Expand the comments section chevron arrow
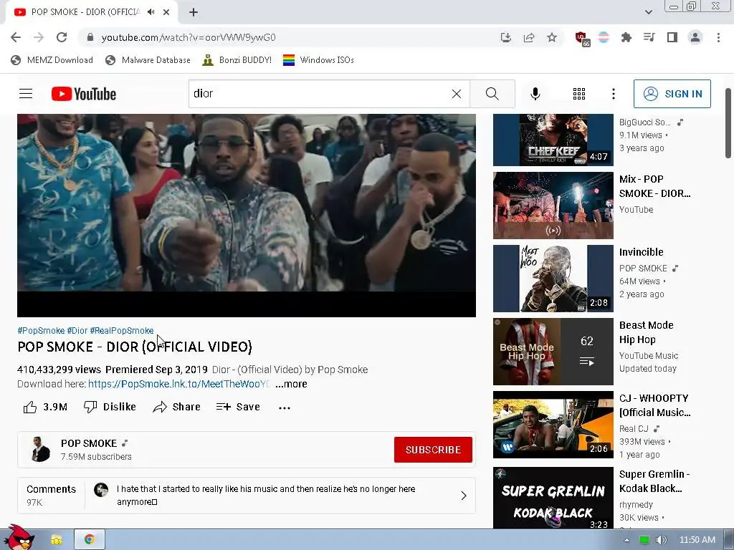Viewport: 734px width, 550px height. click(x=464, y=496)
